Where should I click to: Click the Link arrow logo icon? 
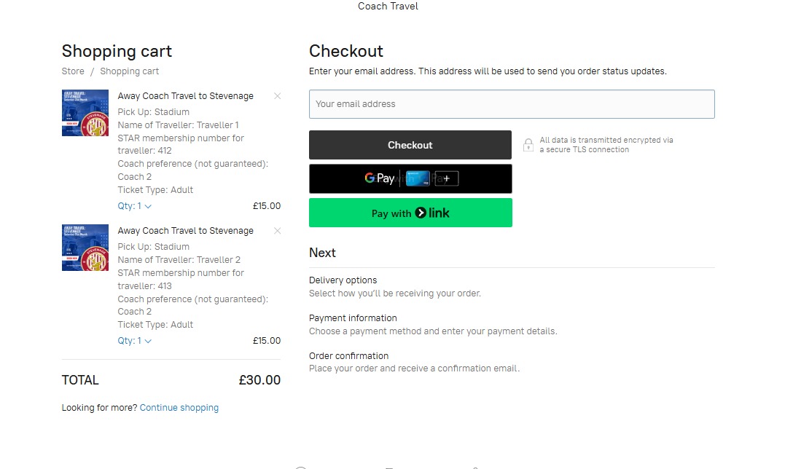coord(421,213)
